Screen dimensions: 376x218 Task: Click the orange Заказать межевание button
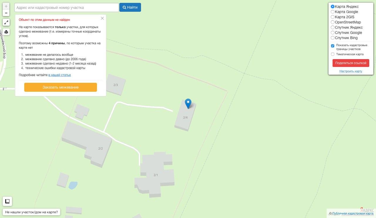coord(61,87)
